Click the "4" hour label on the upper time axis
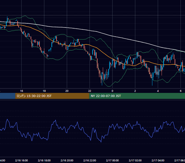This screenshot has height=163, width=185. (158, 91)
